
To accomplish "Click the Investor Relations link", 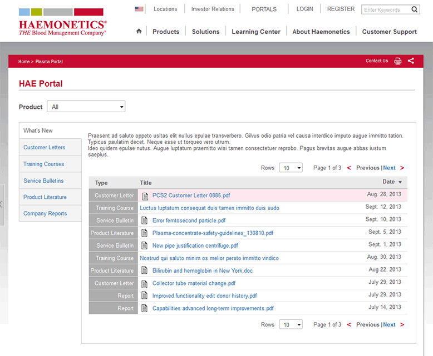I will (213, 9).
